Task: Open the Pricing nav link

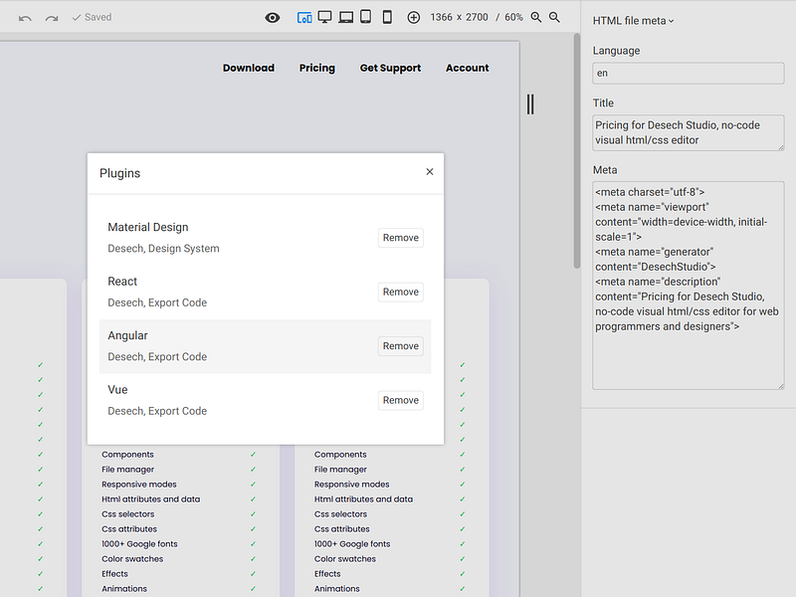Action: click(316, 68)
